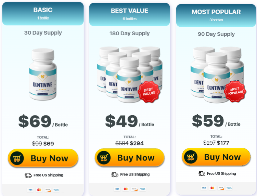Click the cart icon in Basic Buy Now
The image size is (257, 196).
17,158
